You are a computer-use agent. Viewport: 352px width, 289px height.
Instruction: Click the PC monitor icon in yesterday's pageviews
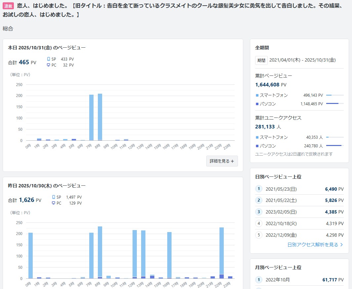pos(54,203)
